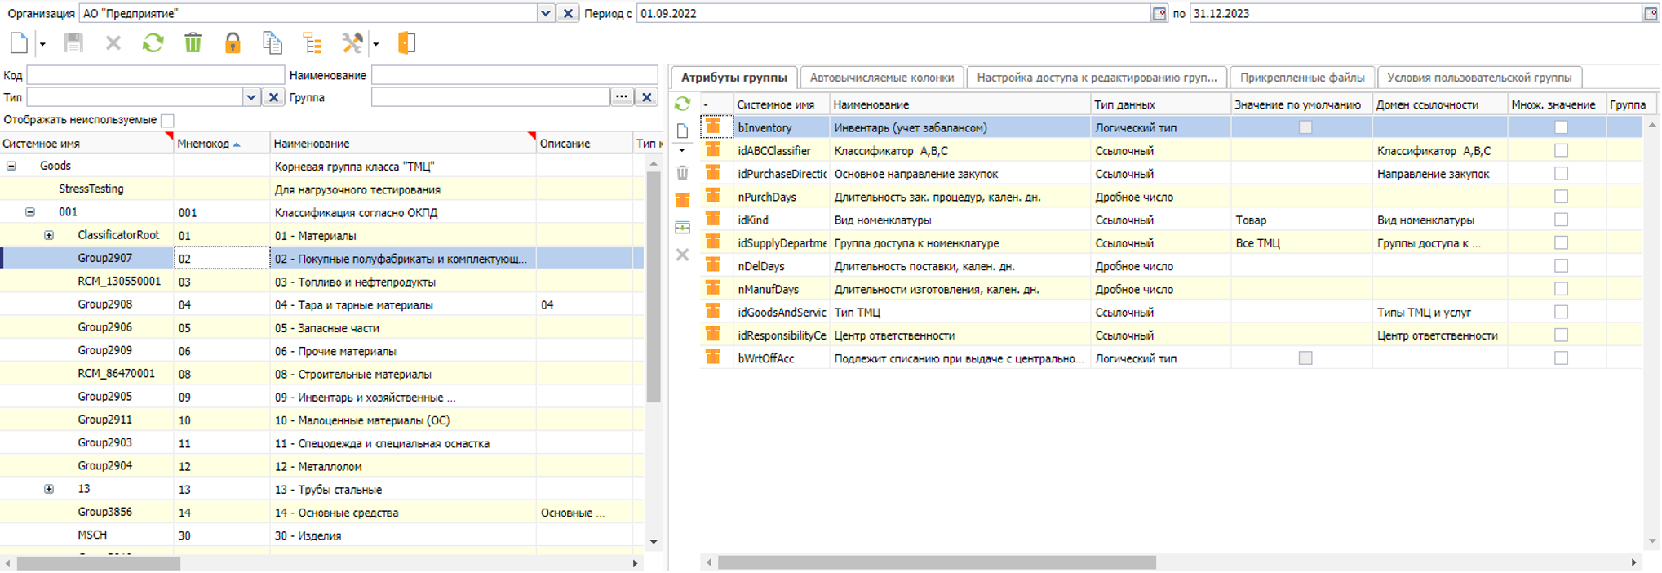This screenshot has height=573, width=1662.
Task: Enable the 'Отображать неиспользуемые' checkbox
Action: pos(168,120)
